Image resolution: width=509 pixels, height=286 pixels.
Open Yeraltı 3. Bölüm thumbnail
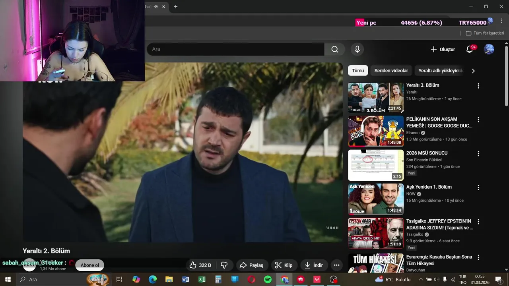[x=376, y=98]
